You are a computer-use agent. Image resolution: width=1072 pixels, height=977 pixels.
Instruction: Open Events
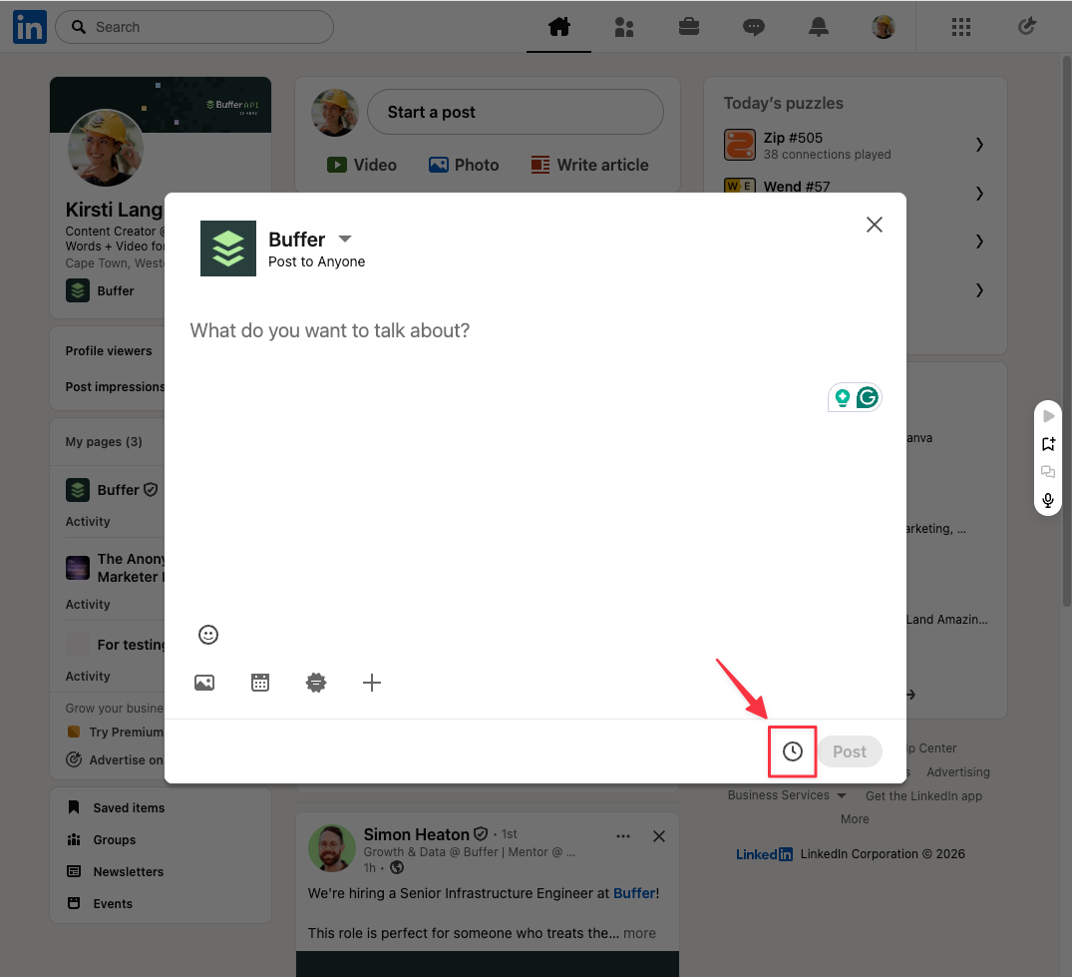(101, 904)
